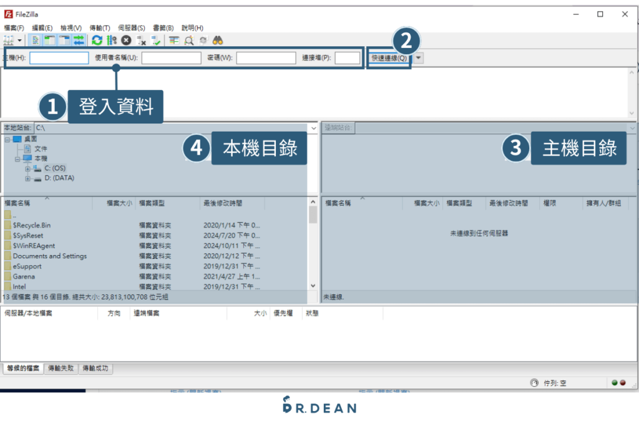
Task: Open the Site Manager
Action: point(7,40)
